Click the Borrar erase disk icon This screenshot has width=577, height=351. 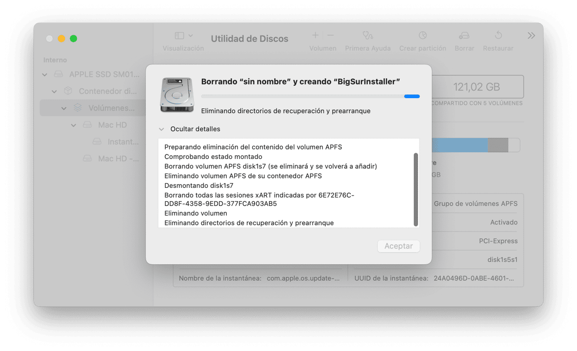pos(464,36)
